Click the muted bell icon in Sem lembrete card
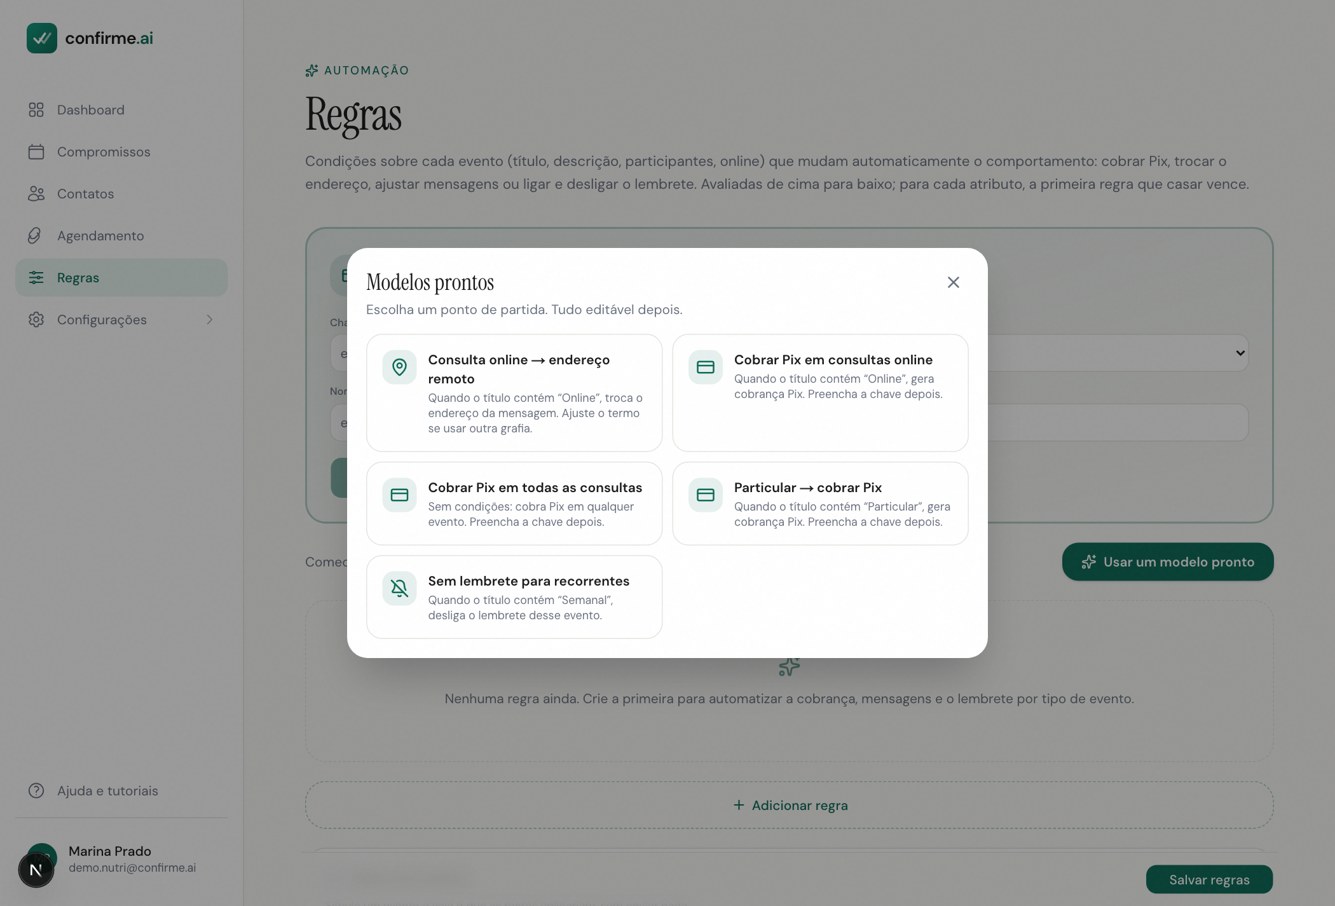This screenshot has width=1335, height=906. click(399, 588)
